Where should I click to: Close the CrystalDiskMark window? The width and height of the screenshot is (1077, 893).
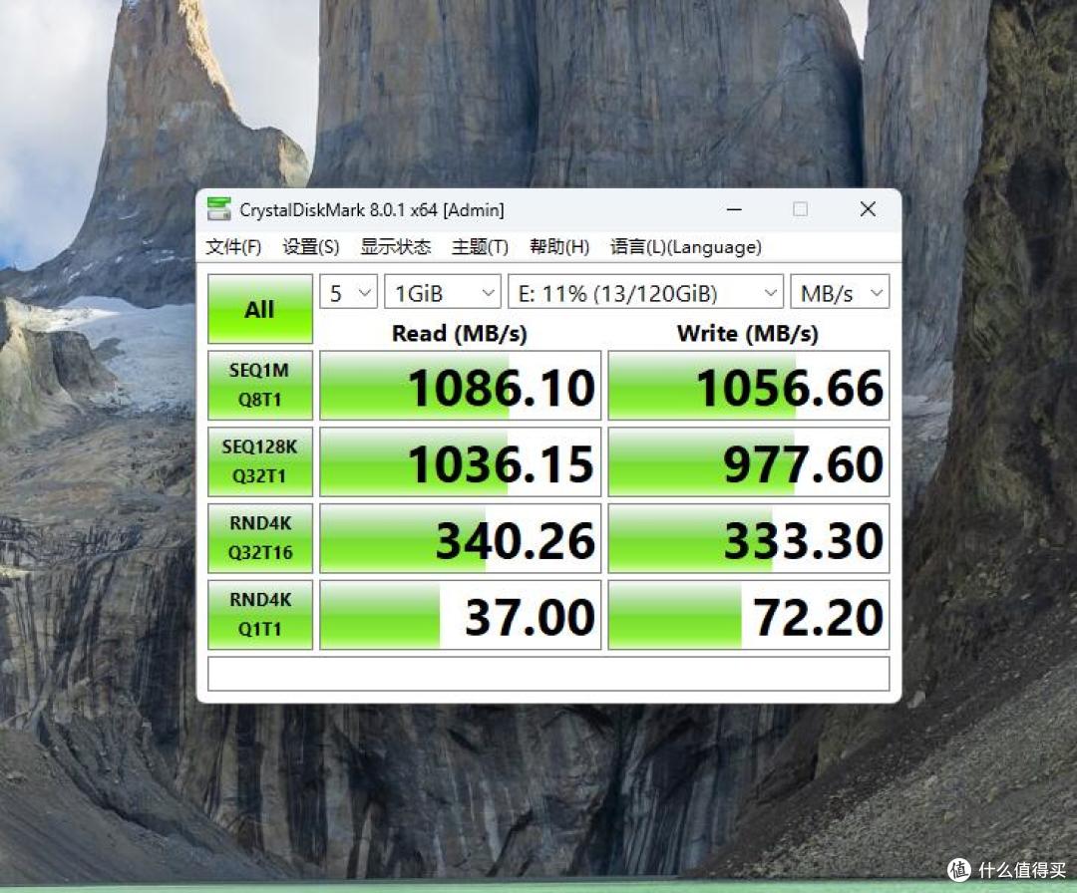pyautogui.click(x=868, y=209)
